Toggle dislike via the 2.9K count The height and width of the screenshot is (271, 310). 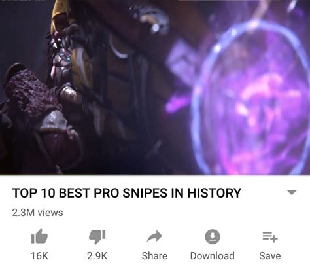point(97,256)
